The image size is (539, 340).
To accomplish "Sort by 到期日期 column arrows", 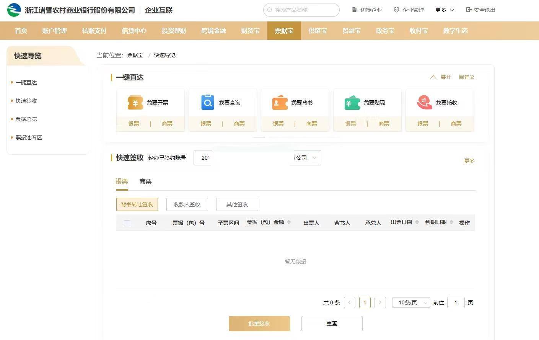I will point(451,222).
